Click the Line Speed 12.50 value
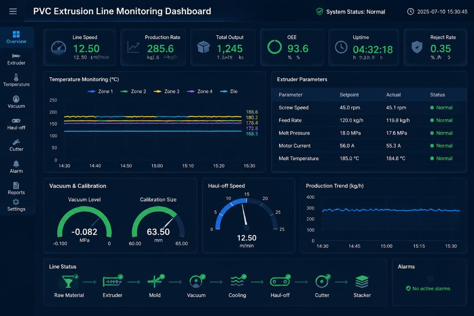The height and width of the screenshot is (316, 474). [87, 49]
